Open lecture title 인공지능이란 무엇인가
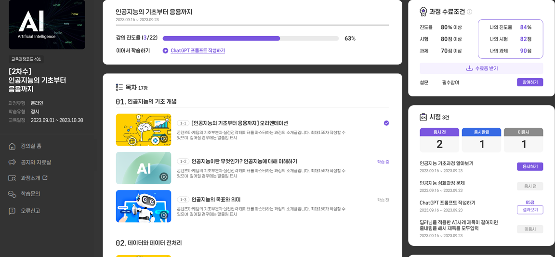This screenshot has width=555, height=257. pos(244,162)
